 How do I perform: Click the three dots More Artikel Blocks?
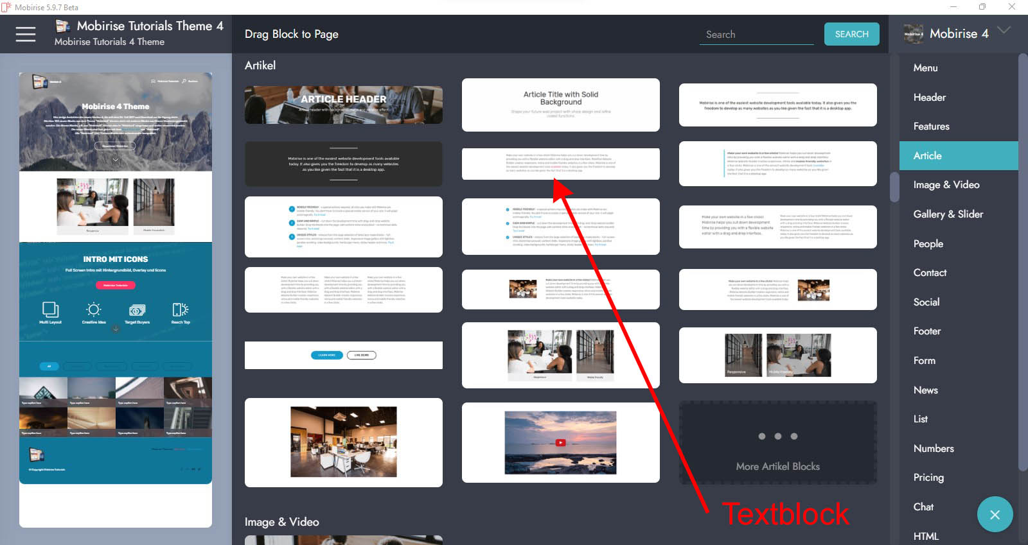pyautogui.click(x=777, y=437)
